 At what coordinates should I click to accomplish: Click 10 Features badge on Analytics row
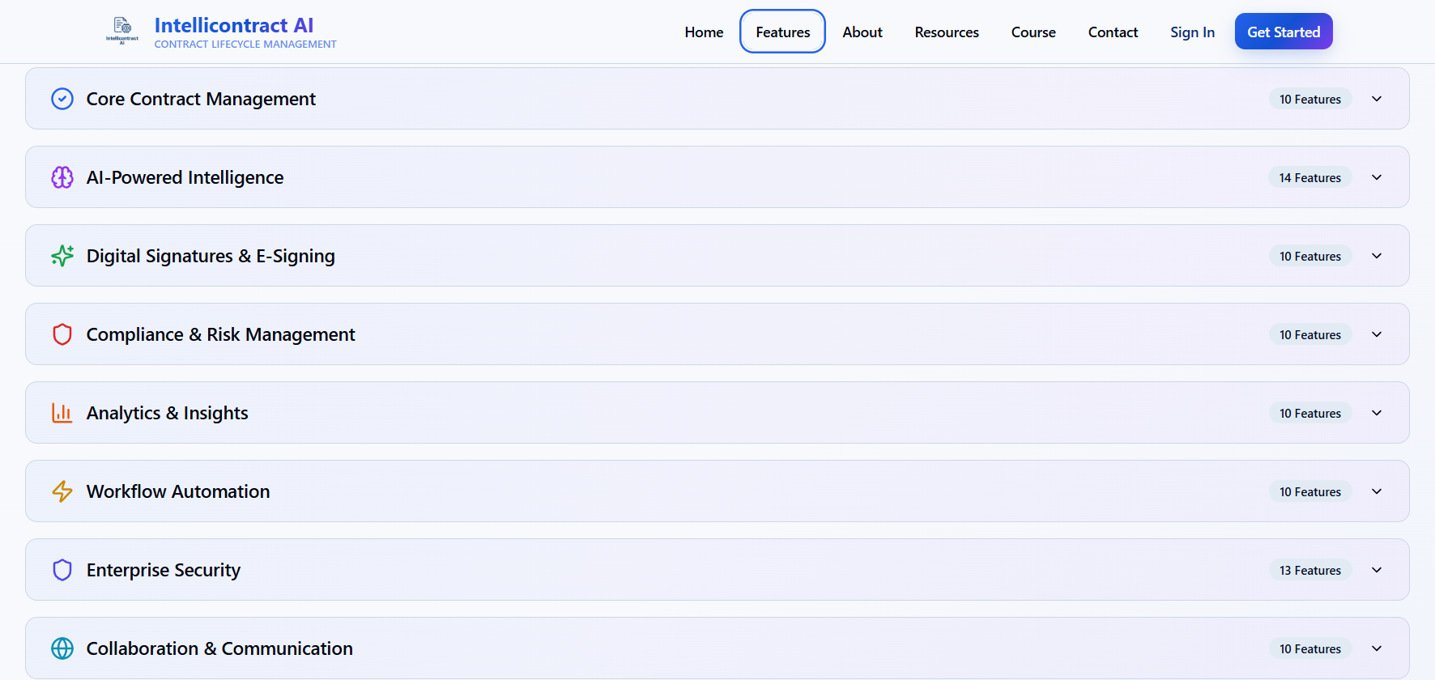pos(1310,413)
